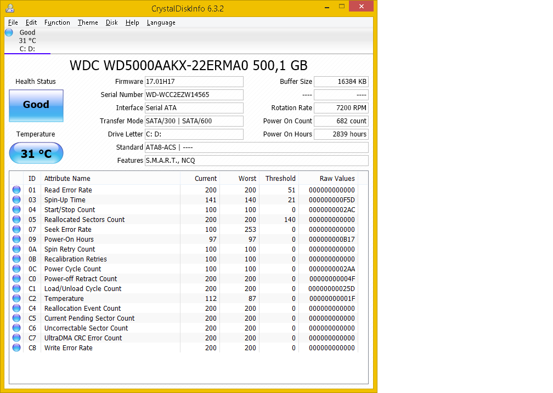The width and height of the screenshot is (553, 393).
Task: Select the Write Error Rate attribute name
Action: pyautogui.click(x=69, y=348)
